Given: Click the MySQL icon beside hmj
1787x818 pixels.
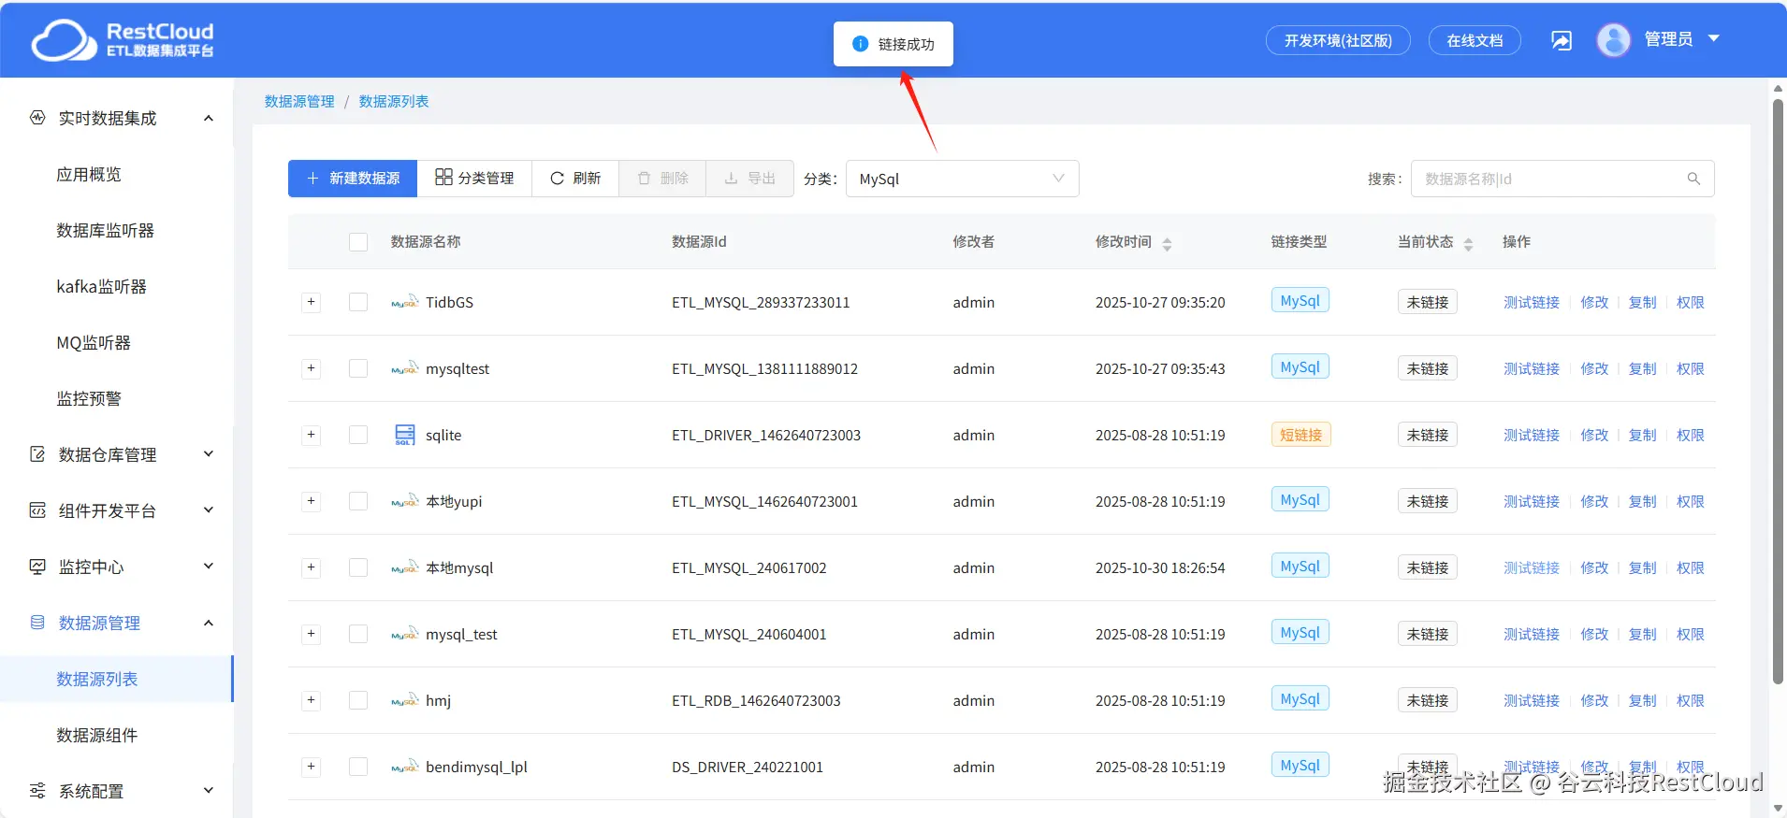Looking at the screenshot, I should click(404, 700).
